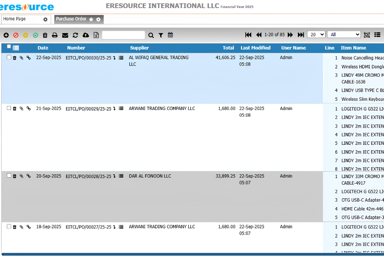Open line details icon beside PO/00027 number
The width and height of the screenshot is (384, 256).
pos(121,227)
